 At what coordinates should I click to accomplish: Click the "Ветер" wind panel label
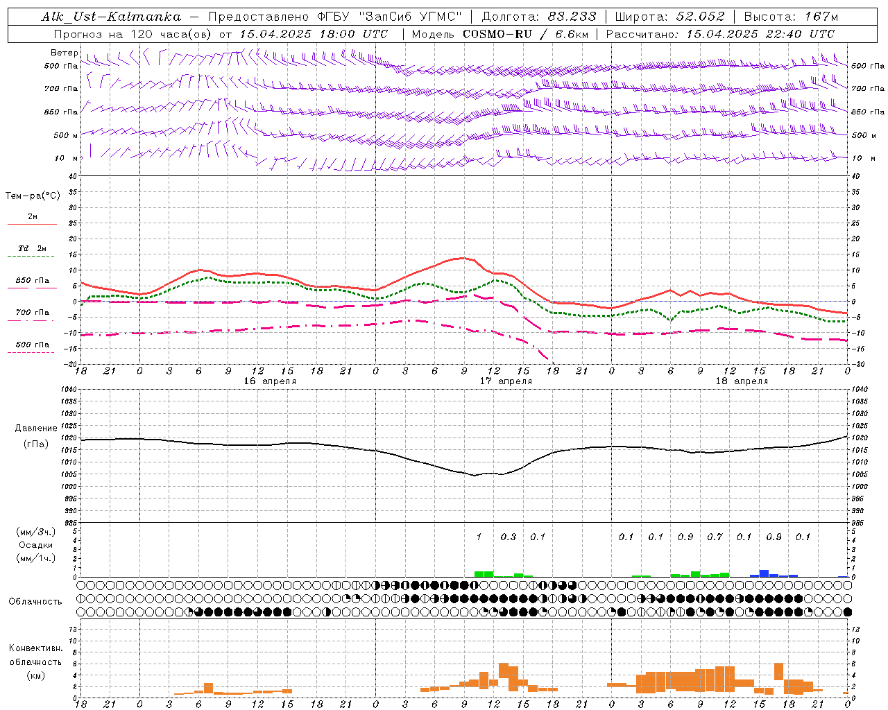[64, 53]
